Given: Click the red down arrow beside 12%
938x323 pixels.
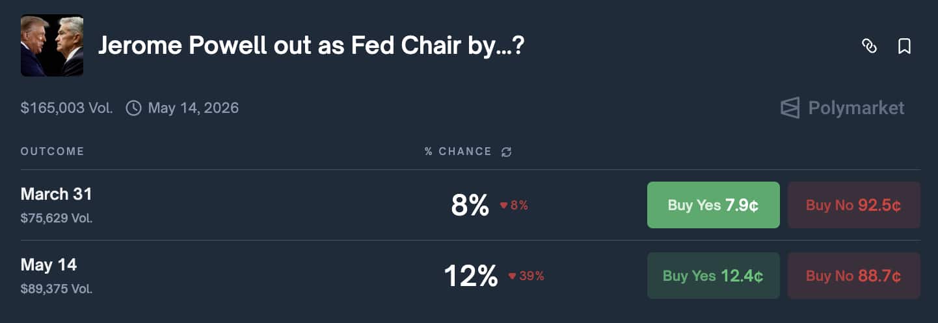Looking at the screenshot, I should point(512,276).
